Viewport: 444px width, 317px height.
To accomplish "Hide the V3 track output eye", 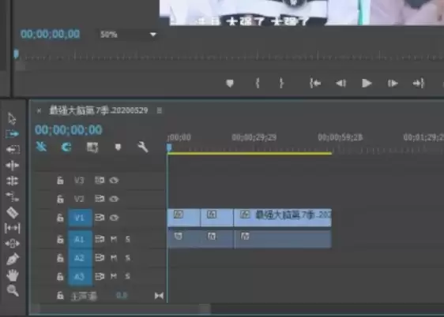I will pyautogui.click(x=114, y=181).
